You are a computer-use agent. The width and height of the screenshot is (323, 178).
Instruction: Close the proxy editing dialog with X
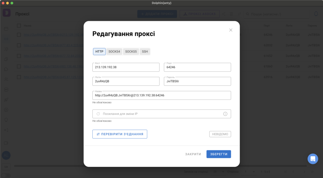pos(231,30)
